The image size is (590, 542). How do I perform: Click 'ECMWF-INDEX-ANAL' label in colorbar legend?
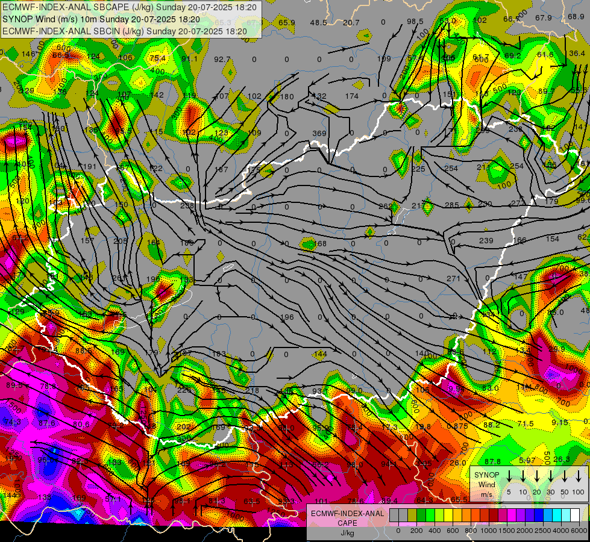point(348,514)
